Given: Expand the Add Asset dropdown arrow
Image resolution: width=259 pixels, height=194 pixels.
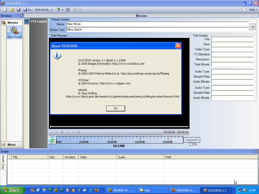Looking at the screenshot, I should click(52, 10).
